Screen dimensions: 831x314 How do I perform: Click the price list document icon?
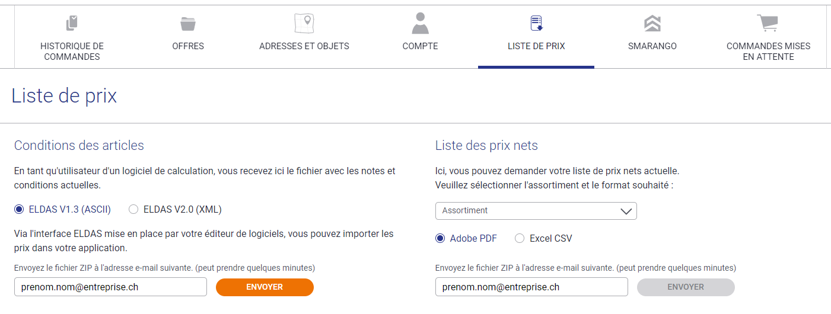point(536,24)
